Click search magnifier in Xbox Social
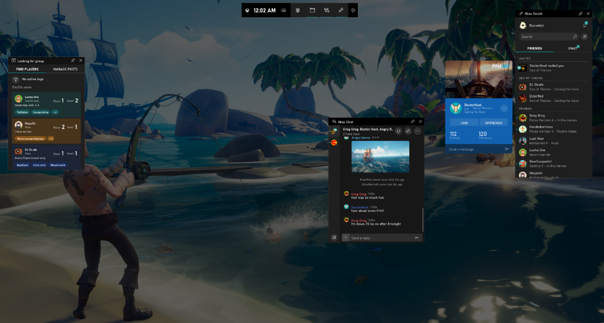This screenshot has height=323, width=604. coord(575,36)
